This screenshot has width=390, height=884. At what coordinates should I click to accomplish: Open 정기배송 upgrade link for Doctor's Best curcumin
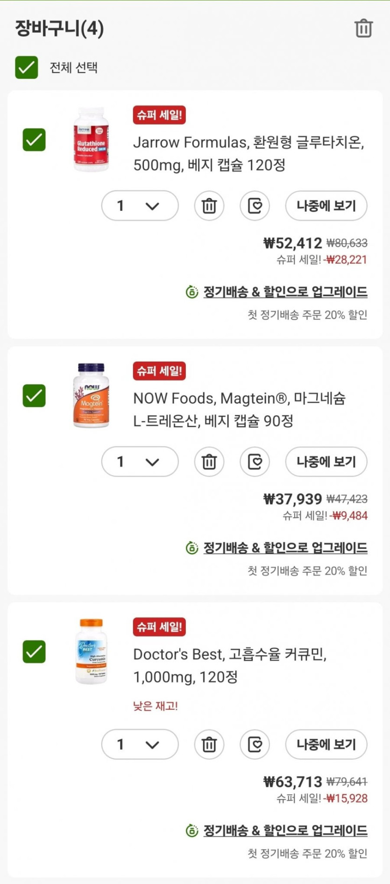[285, 830]
